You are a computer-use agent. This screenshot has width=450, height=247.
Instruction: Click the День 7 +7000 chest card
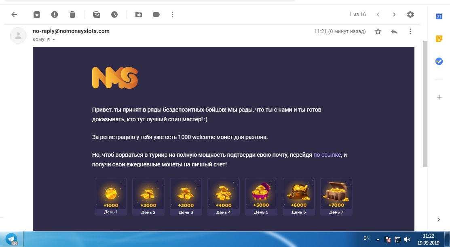point(336,196)
